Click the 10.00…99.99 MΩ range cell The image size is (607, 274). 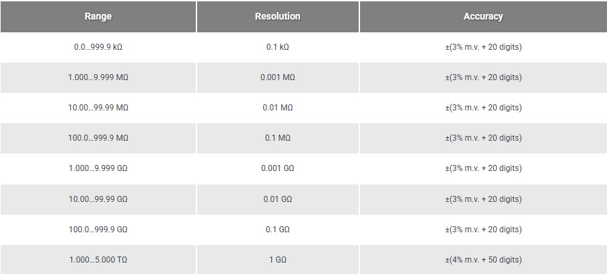98,108
